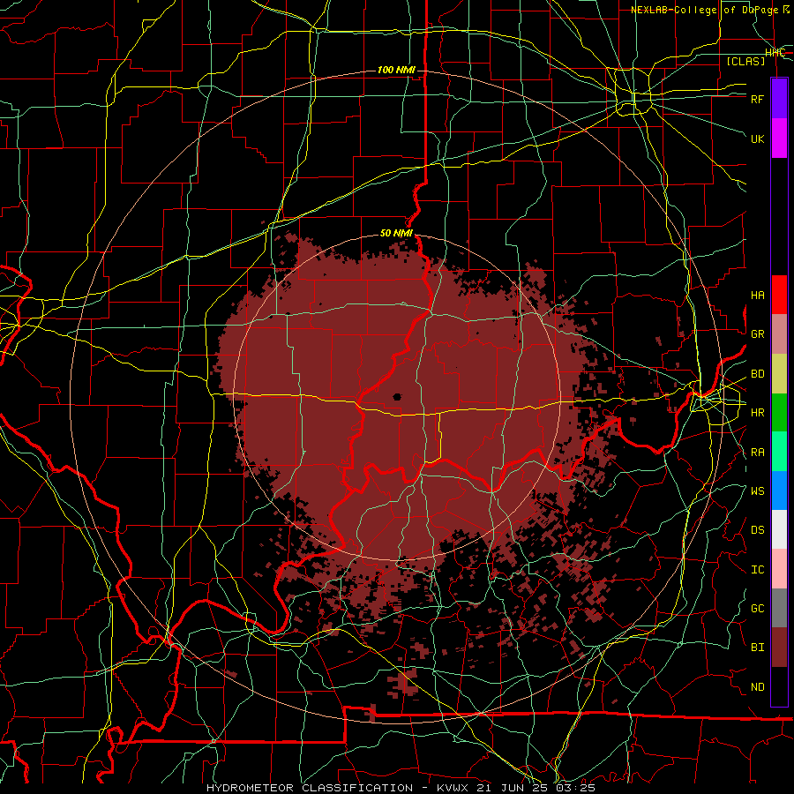Image resolution: width=794 pixels, height=794 pixels.
Task: Select the BI legend label text
Action: click(757, 648)
